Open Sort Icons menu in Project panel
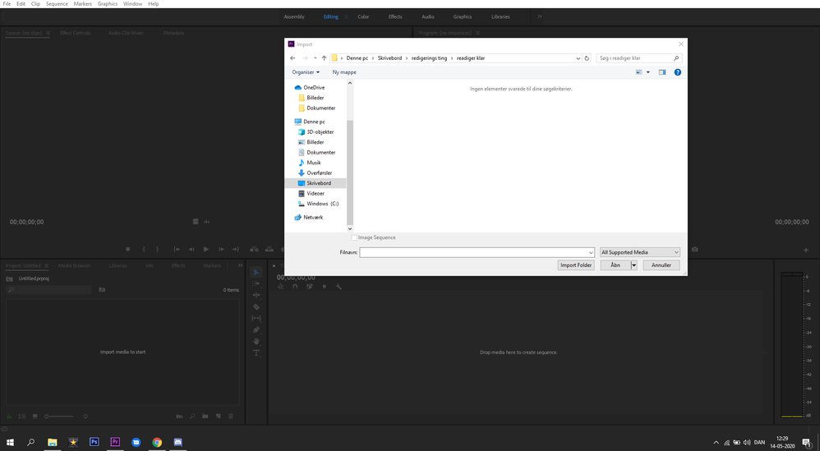The height and width of the screenshot is (451, 820). coord(85,416)
